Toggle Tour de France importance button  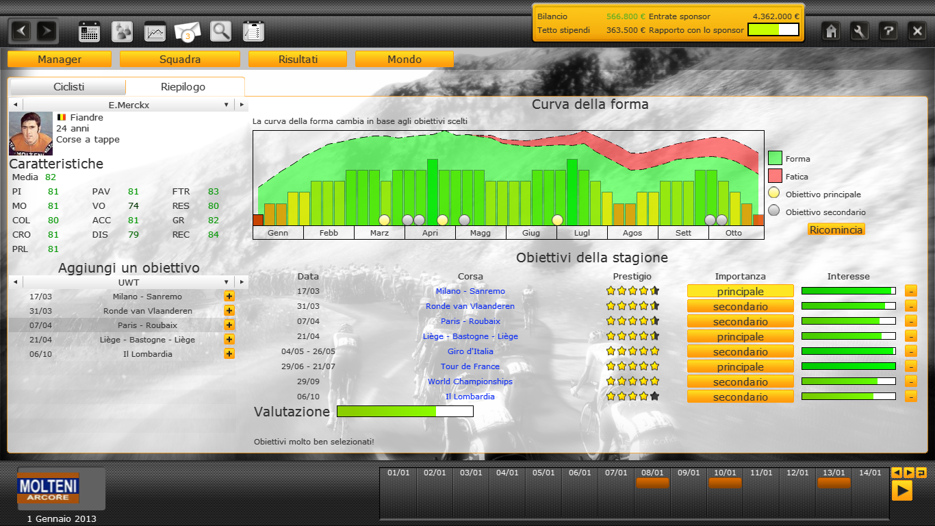(x=740, y=367)
